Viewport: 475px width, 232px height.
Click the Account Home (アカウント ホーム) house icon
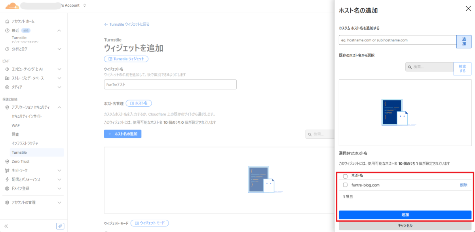[x=7, y=21]
